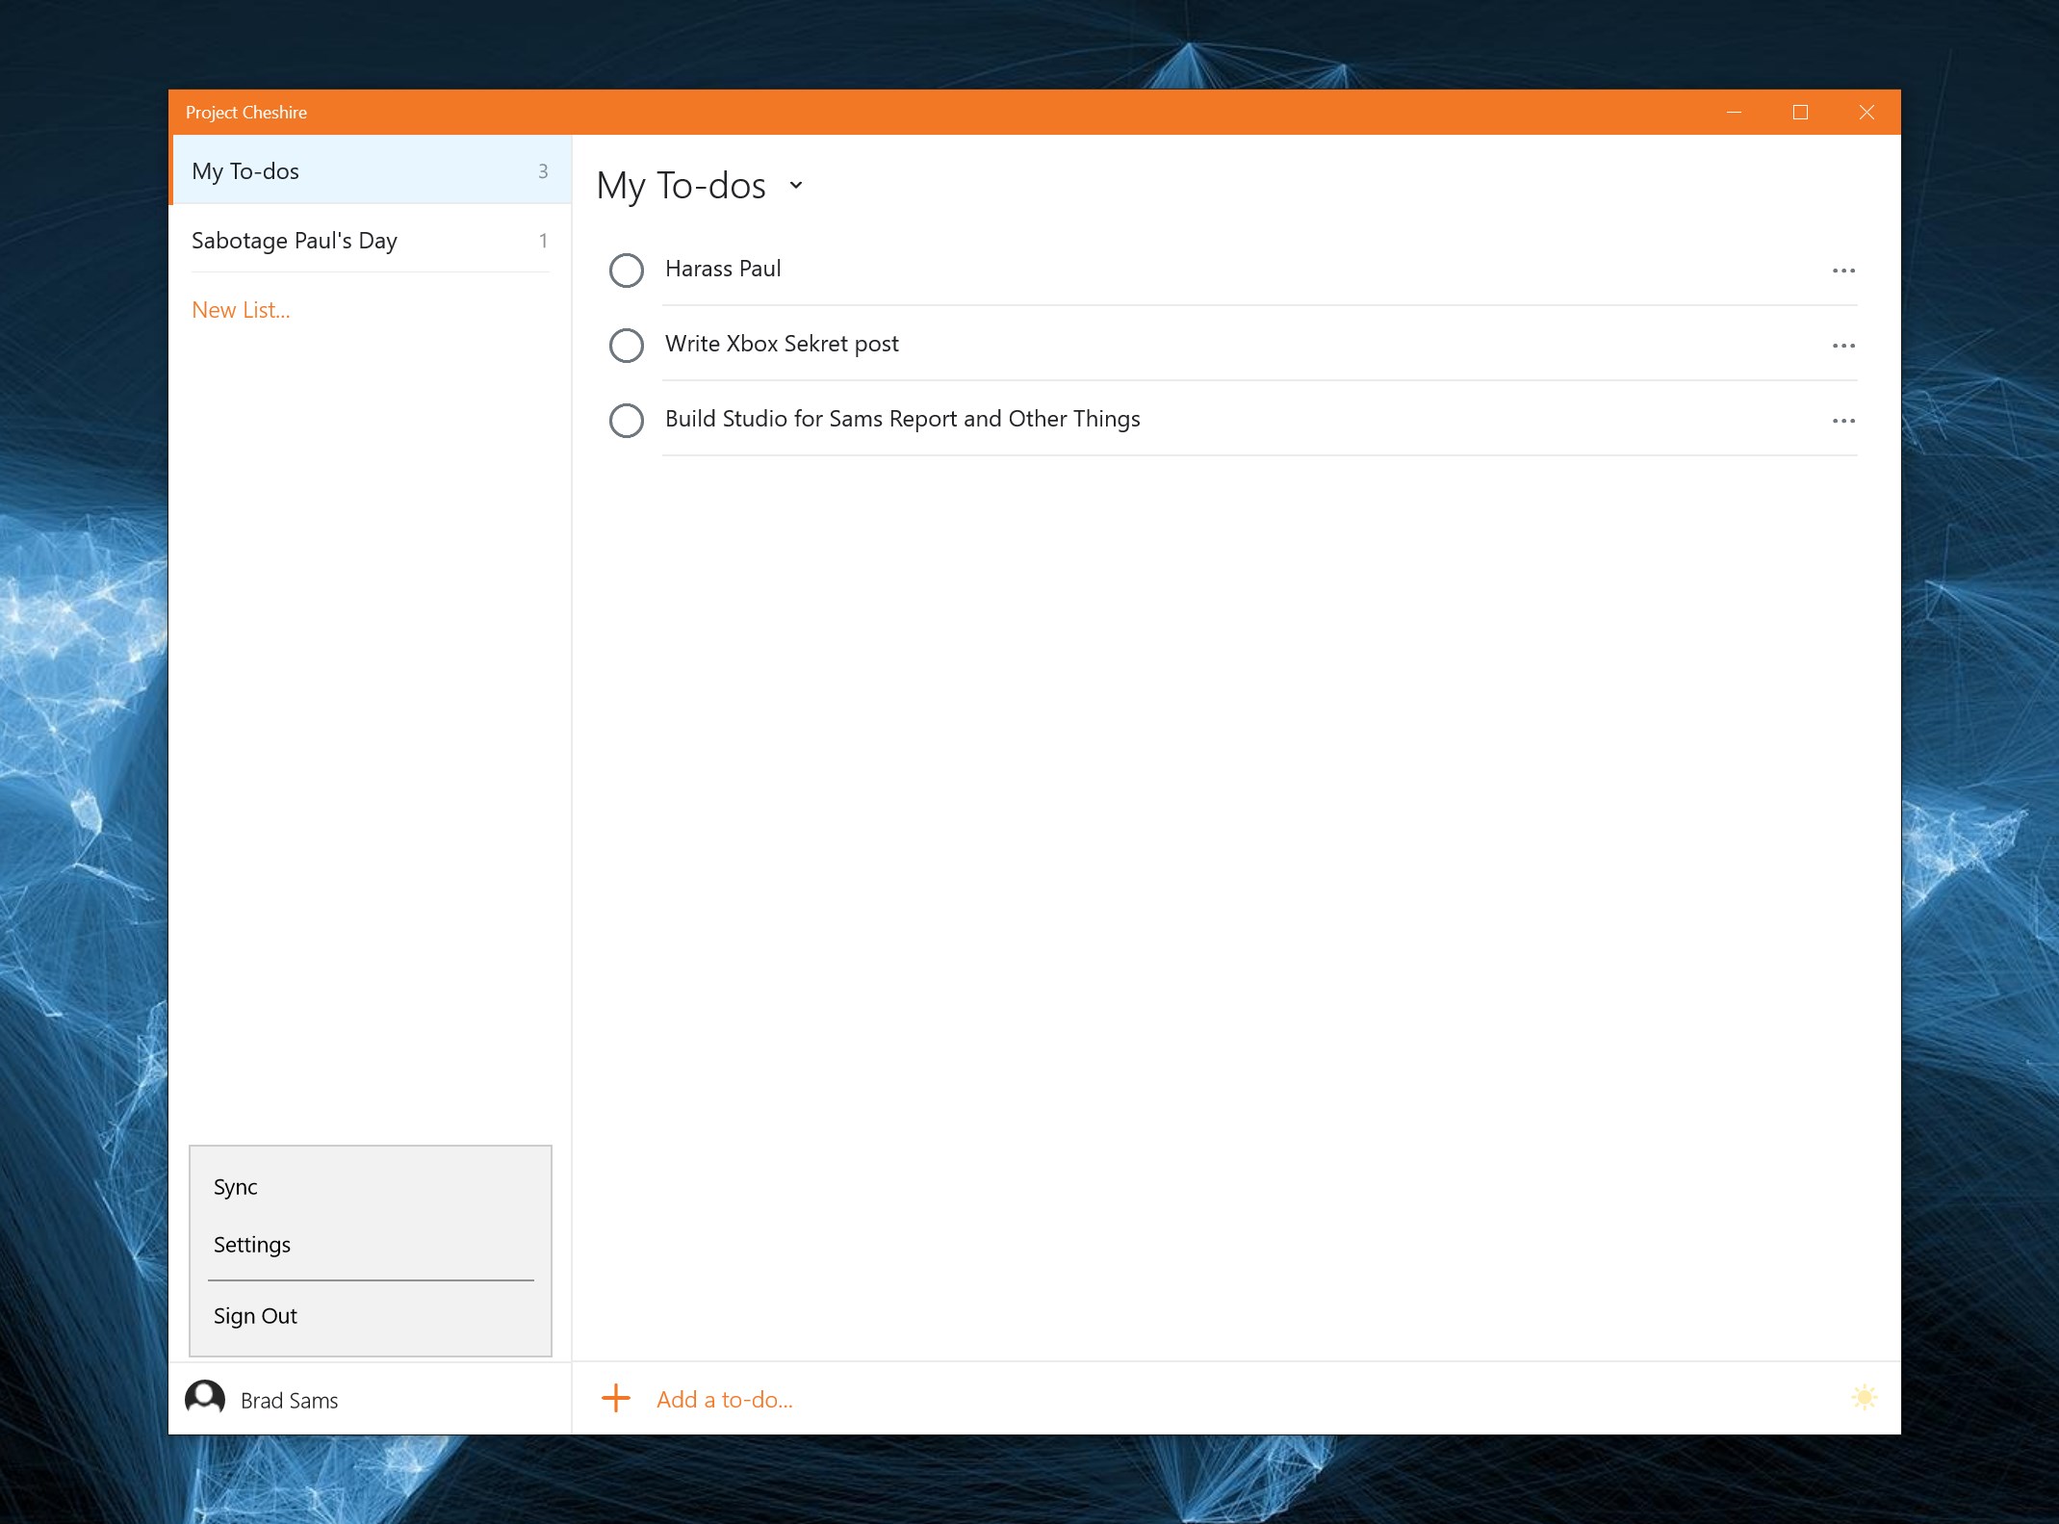Choose Sign Out in the account menu
The height and width of the screenshot is (1524, 2059).
pos(255,1316)
